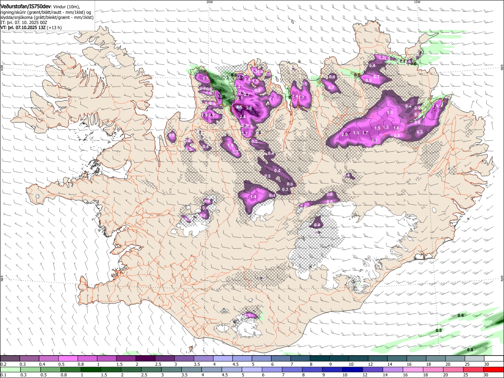Click the 3.8 snowfall value on the map
Screen dimensions: 504x378
click(x=249, y=108)
